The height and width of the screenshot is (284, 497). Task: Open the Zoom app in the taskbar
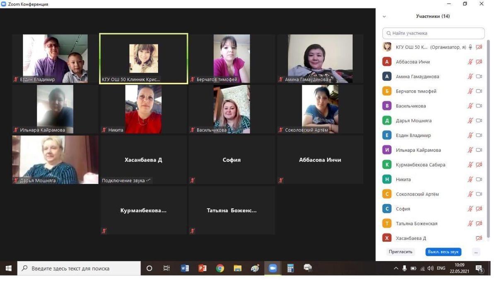273,268
